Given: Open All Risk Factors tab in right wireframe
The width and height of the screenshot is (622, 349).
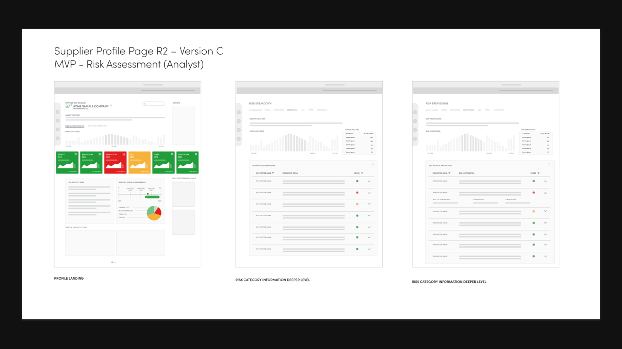Looking at the screenshot, I should 432,110.
